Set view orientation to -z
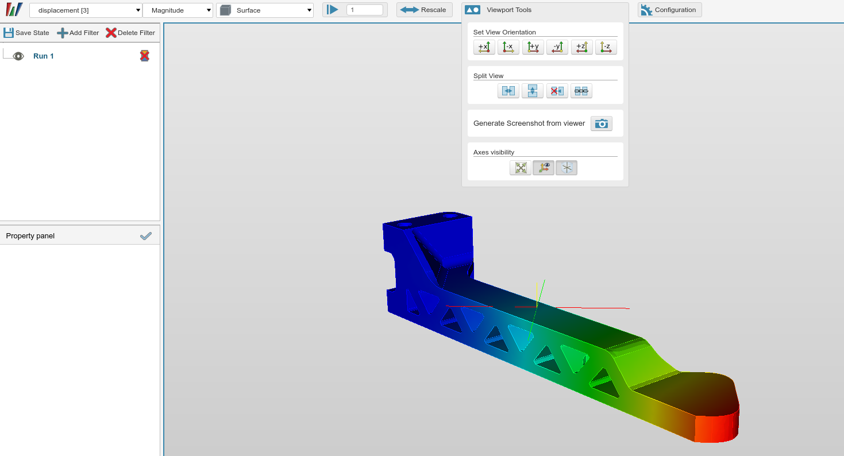The width and height of the screenshot is (844, 456). tap(606, 47)
